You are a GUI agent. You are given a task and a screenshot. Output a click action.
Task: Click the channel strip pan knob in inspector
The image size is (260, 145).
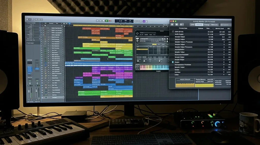[30, 83]
